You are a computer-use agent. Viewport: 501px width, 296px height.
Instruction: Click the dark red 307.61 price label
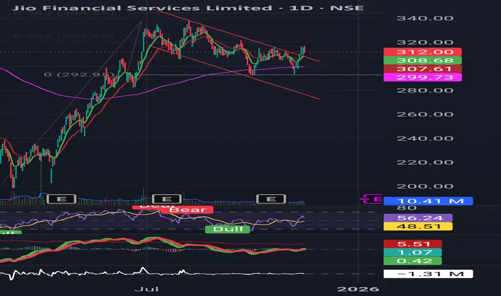[423, 69]
